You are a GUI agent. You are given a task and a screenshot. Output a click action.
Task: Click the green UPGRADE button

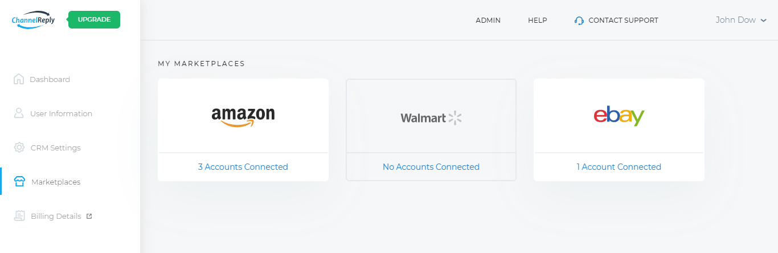pyautogui.click(x=94, y=19)
